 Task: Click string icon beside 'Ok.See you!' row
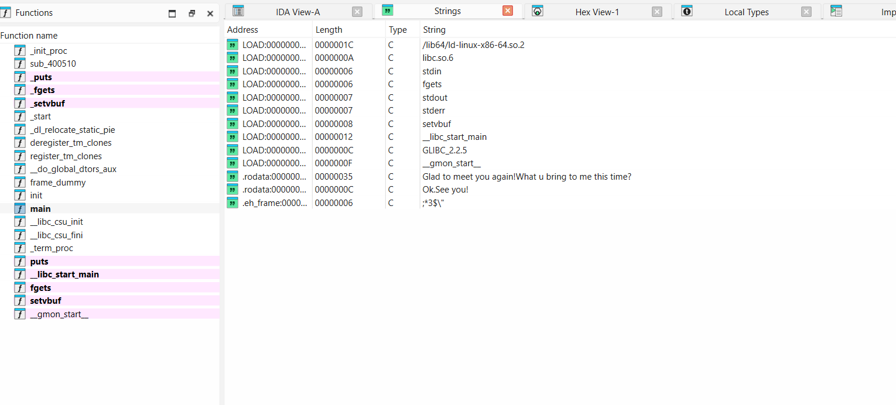[x=232, y=190]
